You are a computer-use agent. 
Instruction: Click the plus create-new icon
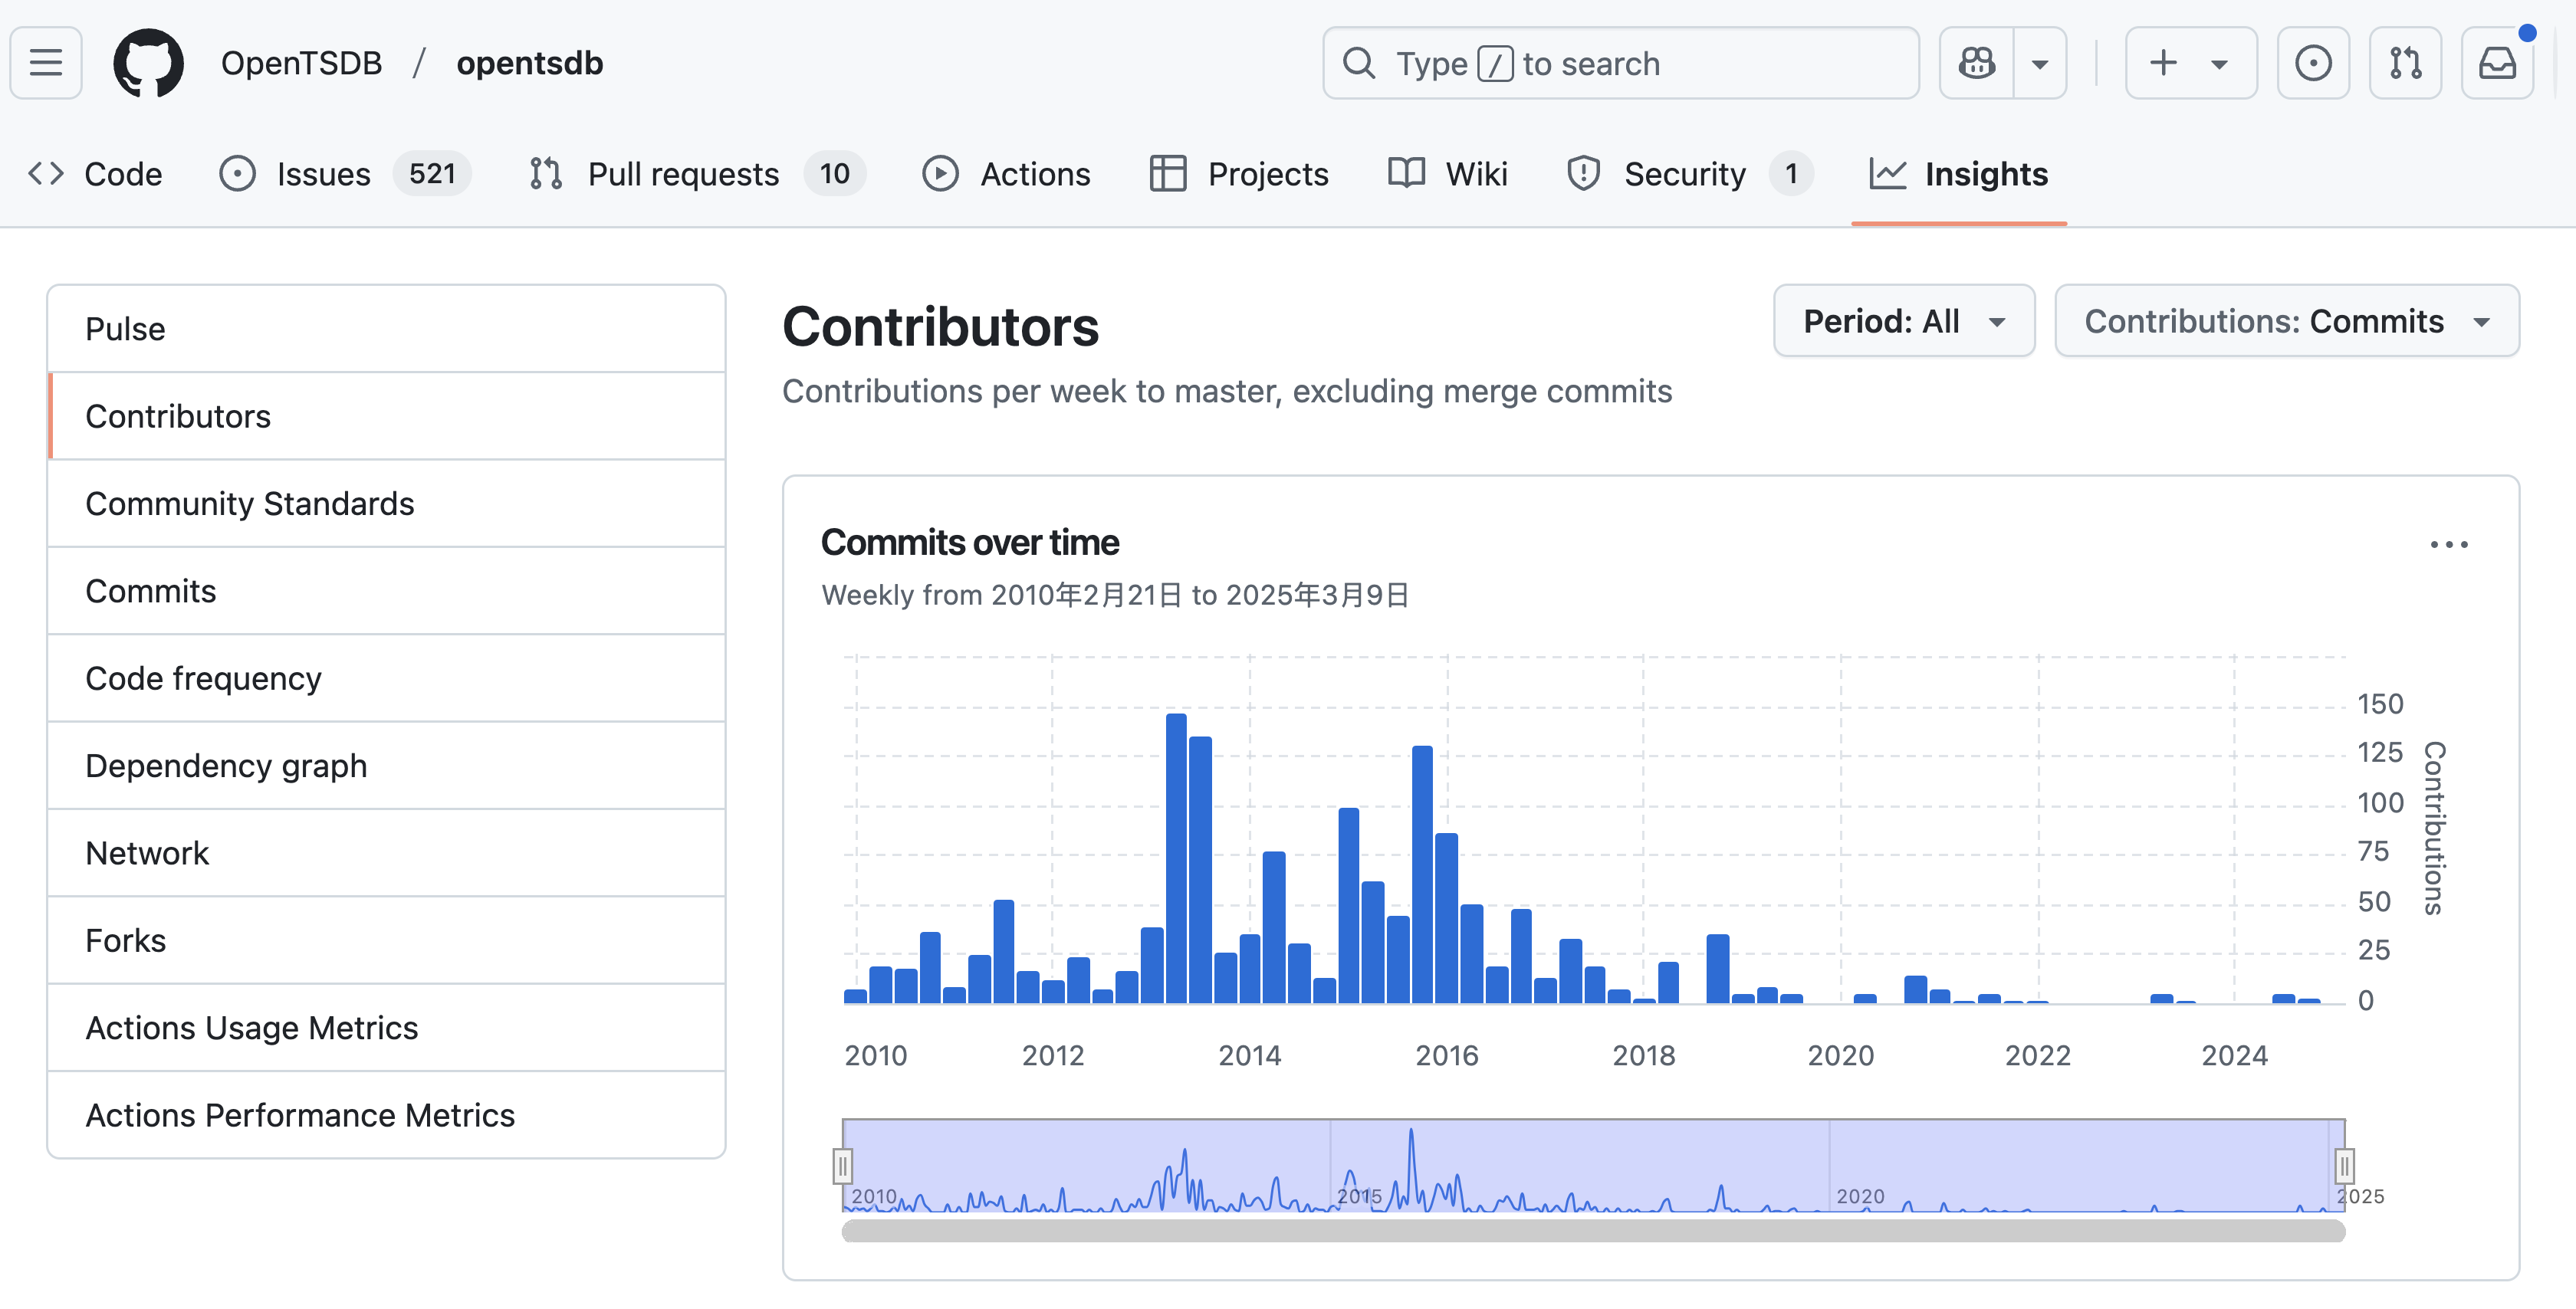pyautogui.click(x=2163, y=63)
